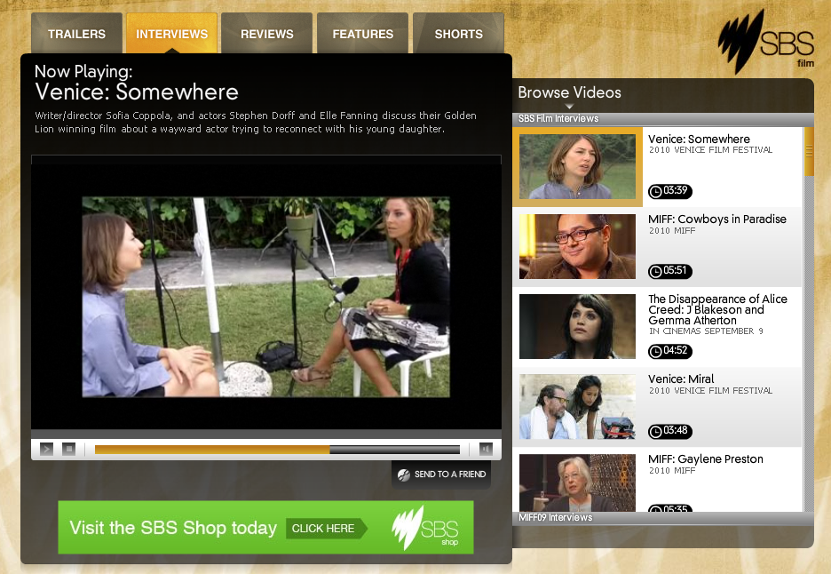The height and width of the screenshot is (574, 831).
Task: Click the SBS film logo
Action: pyautogui.click(x=766, y=43)
